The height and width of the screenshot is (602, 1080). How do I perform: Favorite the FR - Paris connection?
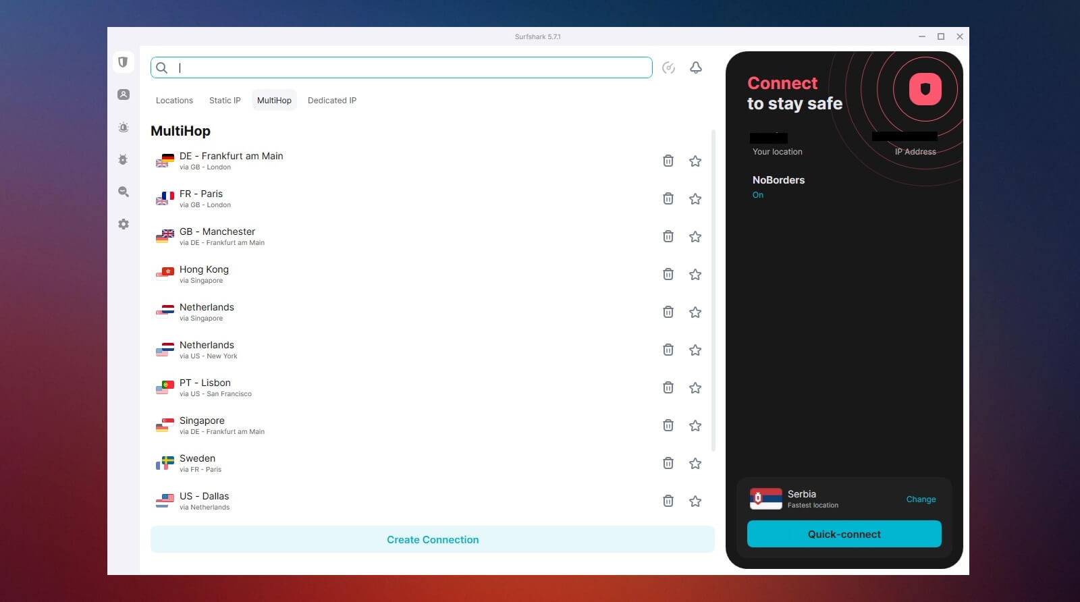tap(695, 198)
